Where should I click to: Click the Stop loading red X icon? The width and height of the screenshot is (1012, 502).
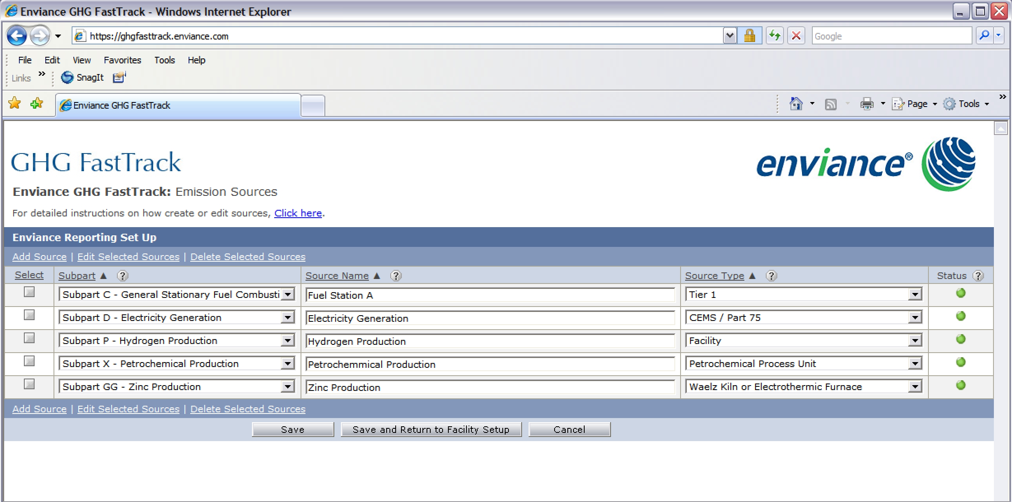[796, 36]
